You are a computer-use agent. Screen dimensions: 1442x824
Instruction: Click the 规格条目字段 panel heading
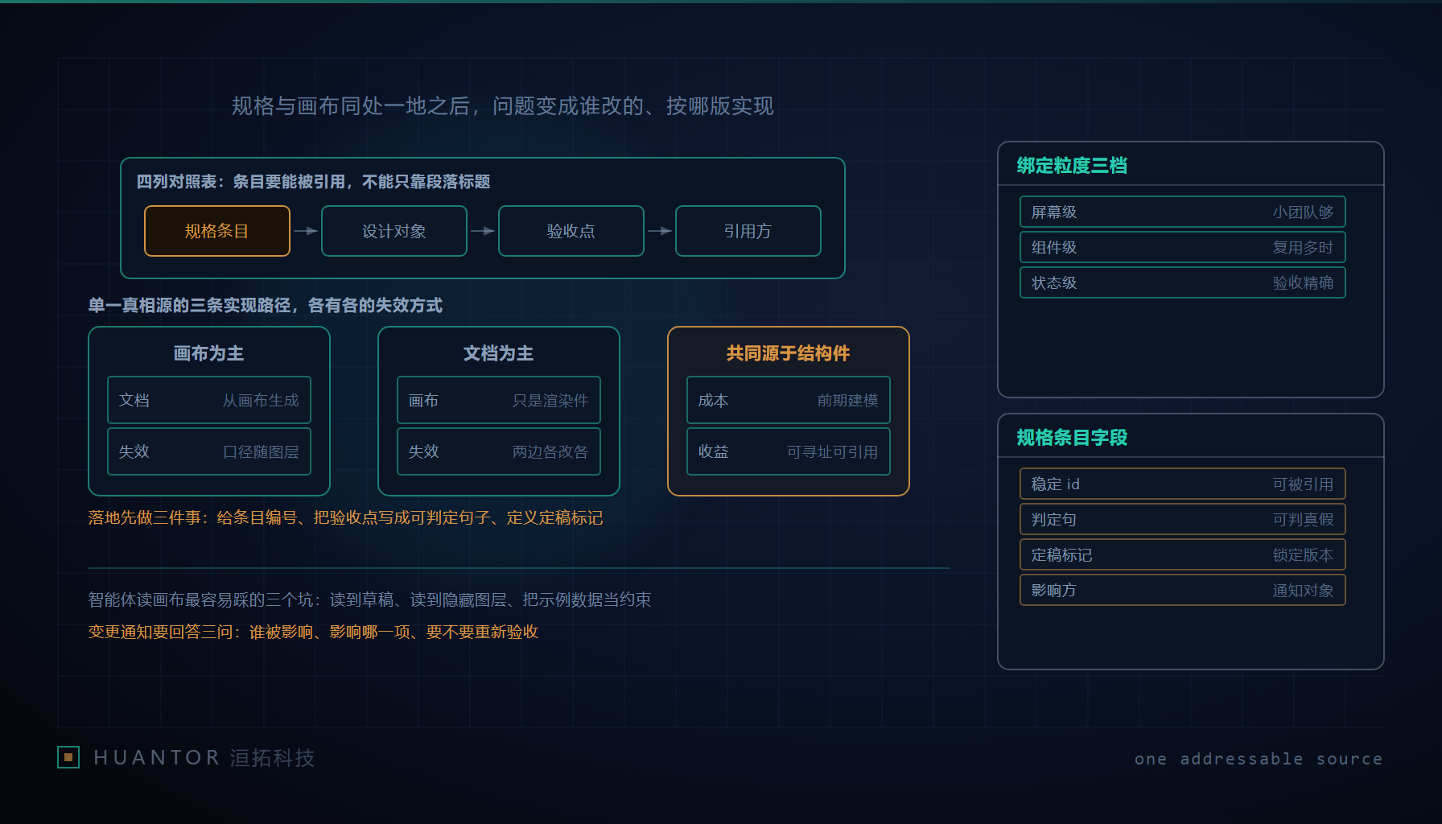tap(1073, 438)
